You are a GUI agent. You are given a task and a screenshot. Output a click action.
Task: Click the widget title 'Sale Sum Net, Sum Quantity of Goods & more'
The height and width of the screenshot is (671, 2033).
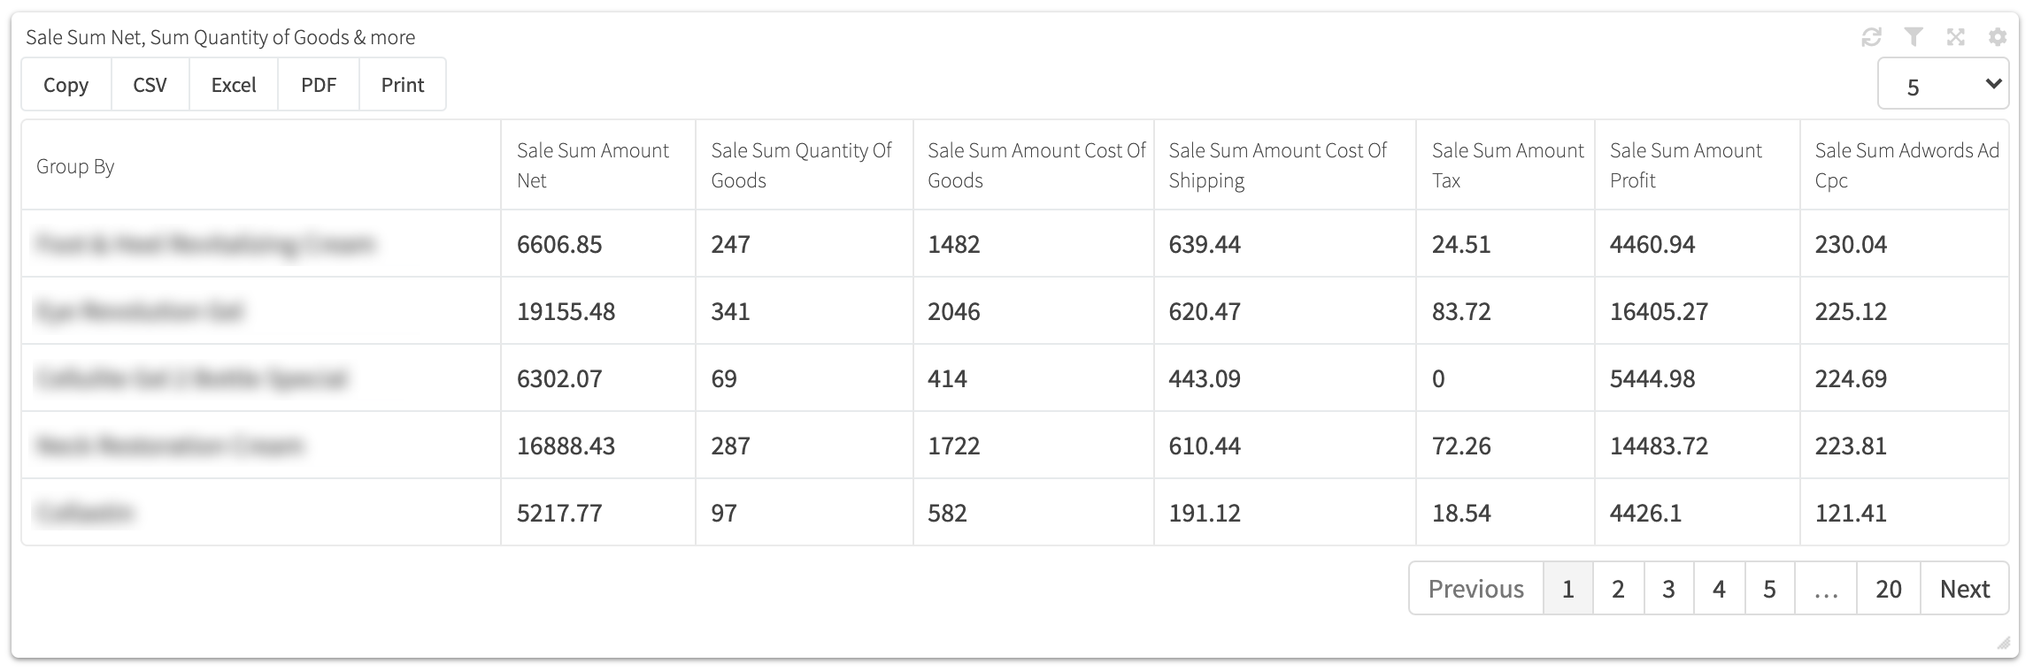coord(220,37)
